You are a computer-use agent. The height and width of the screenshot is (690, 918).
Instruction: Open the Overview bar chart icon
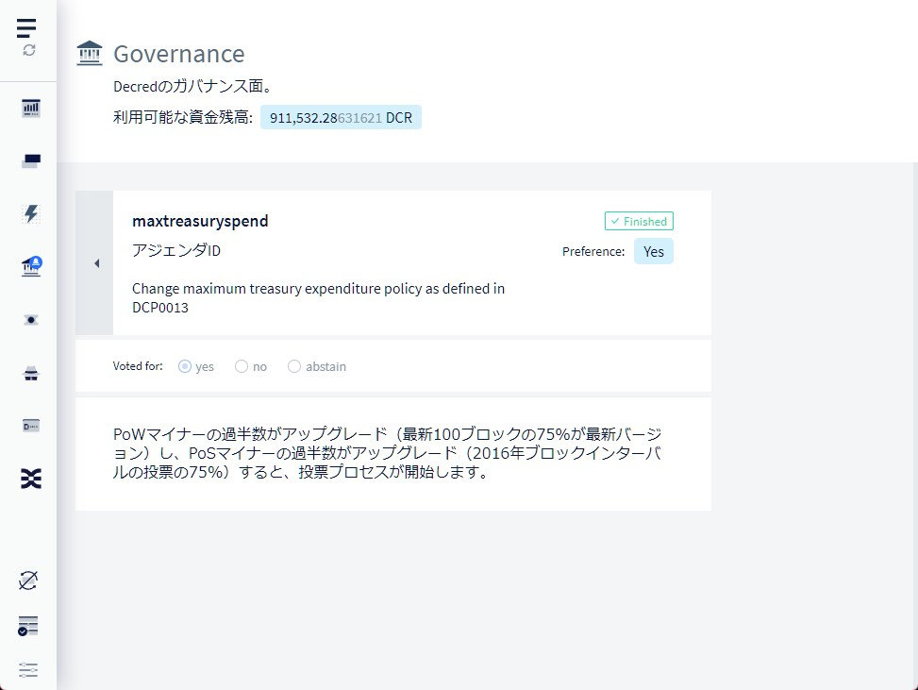[31, 109]
